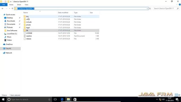Screen dimensions: 181x102
Task: Select the lib folder
Action: click(x=61, y=30)
